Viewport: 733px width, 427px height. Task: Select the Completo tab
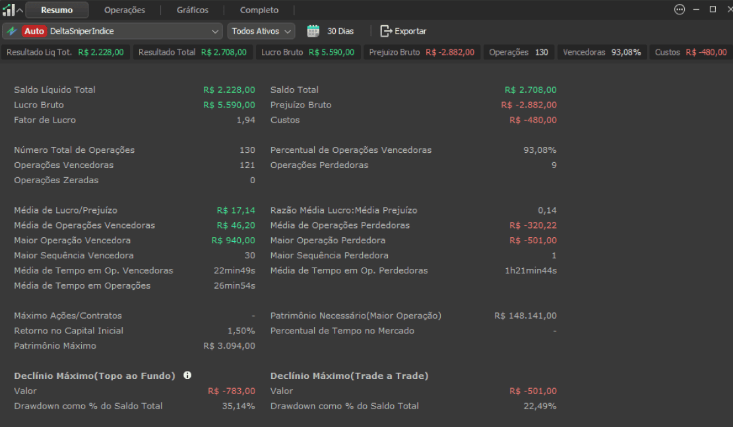(x=259, y=10)
